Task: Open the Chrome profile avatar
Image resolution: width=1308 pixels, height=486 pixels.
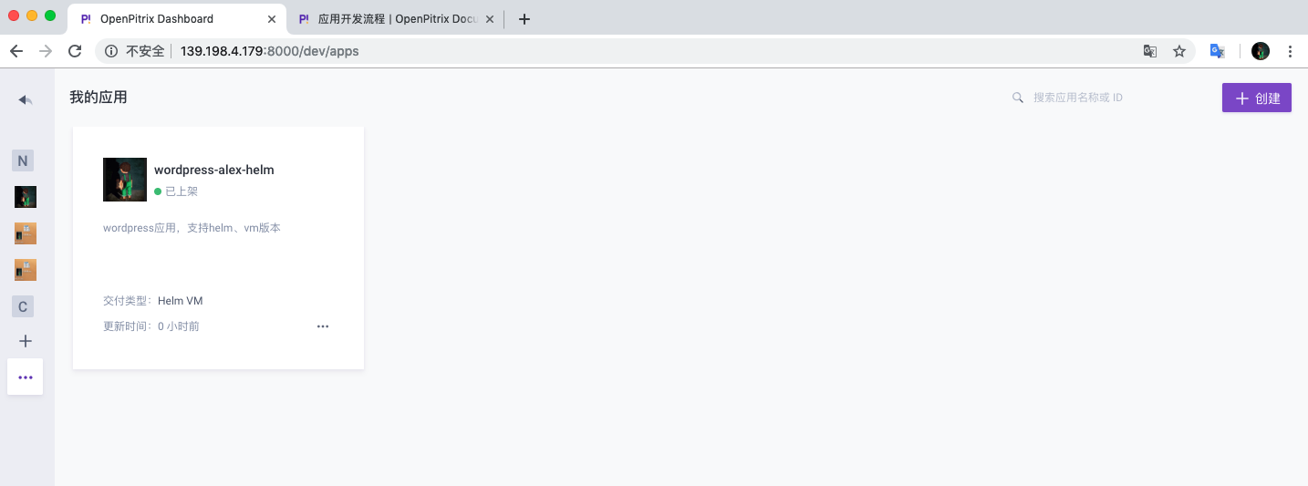Action: [x=1261, y=51]
